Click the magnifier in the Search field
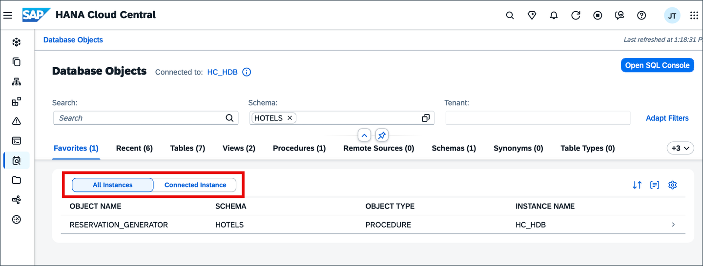This screenshot has width=703, height=266. 229,118
